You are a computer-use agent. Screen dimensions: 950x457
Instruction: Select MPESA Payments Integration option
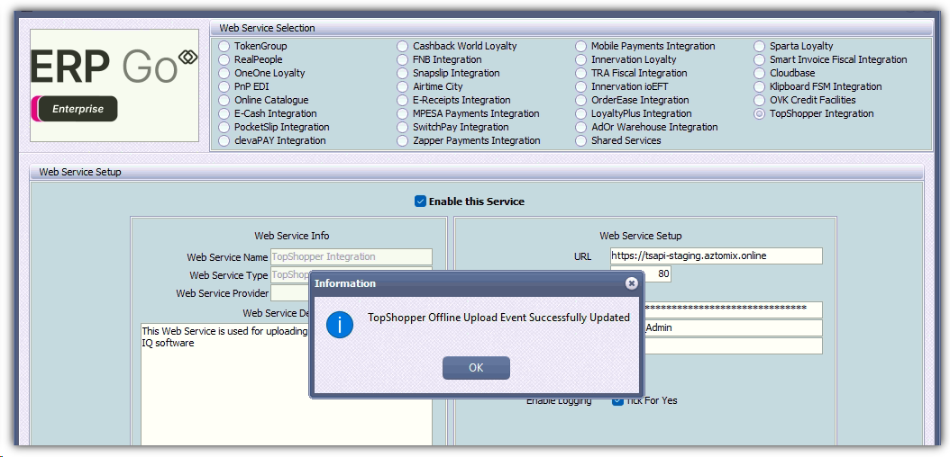402,114
